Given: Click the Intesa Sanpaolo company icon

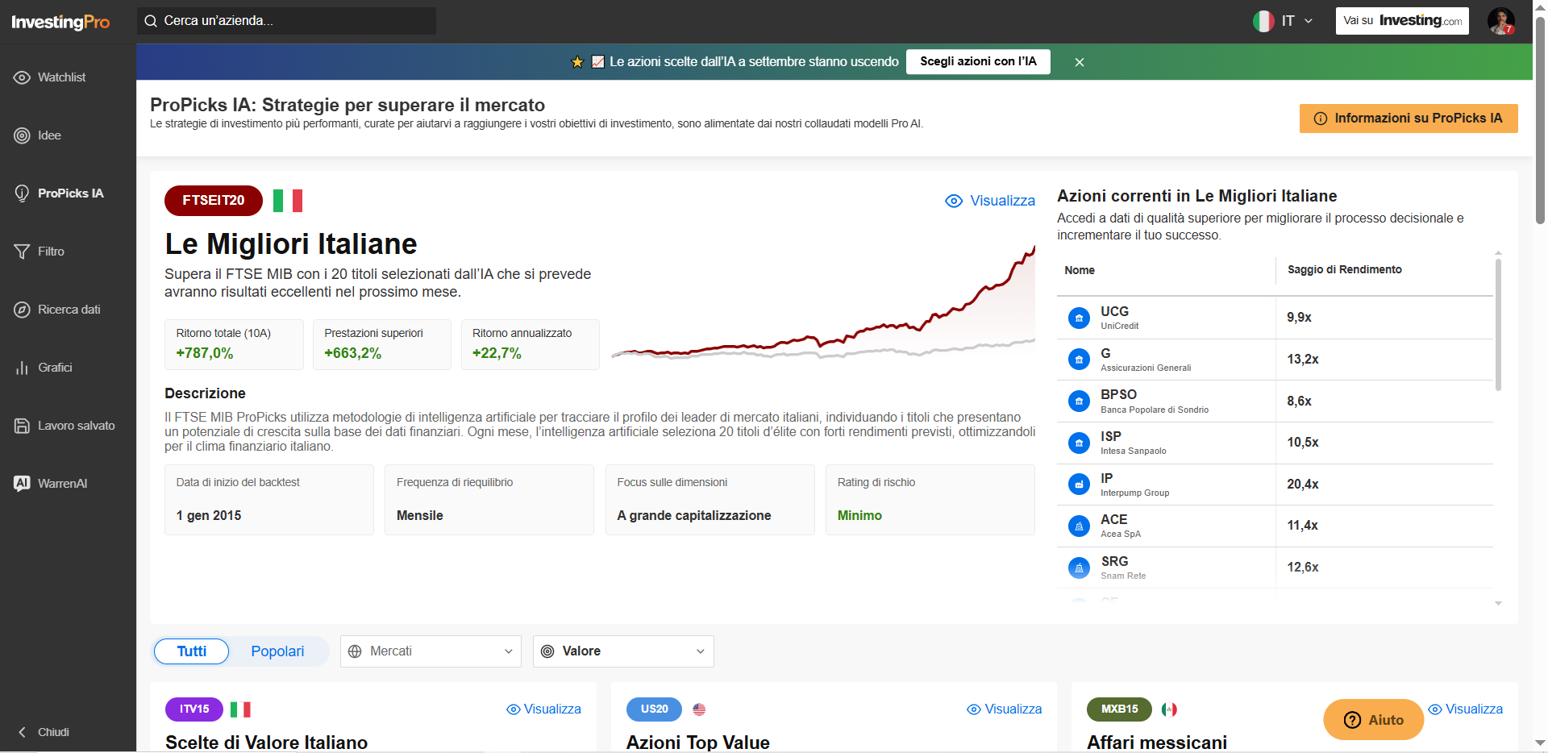Looking at the screenshot, I should point(1079,443).
